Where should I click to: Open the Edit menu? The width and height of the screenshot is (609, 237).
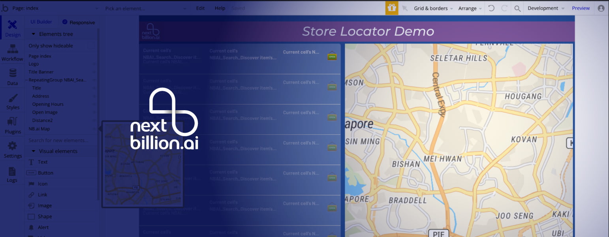point(201,8)
